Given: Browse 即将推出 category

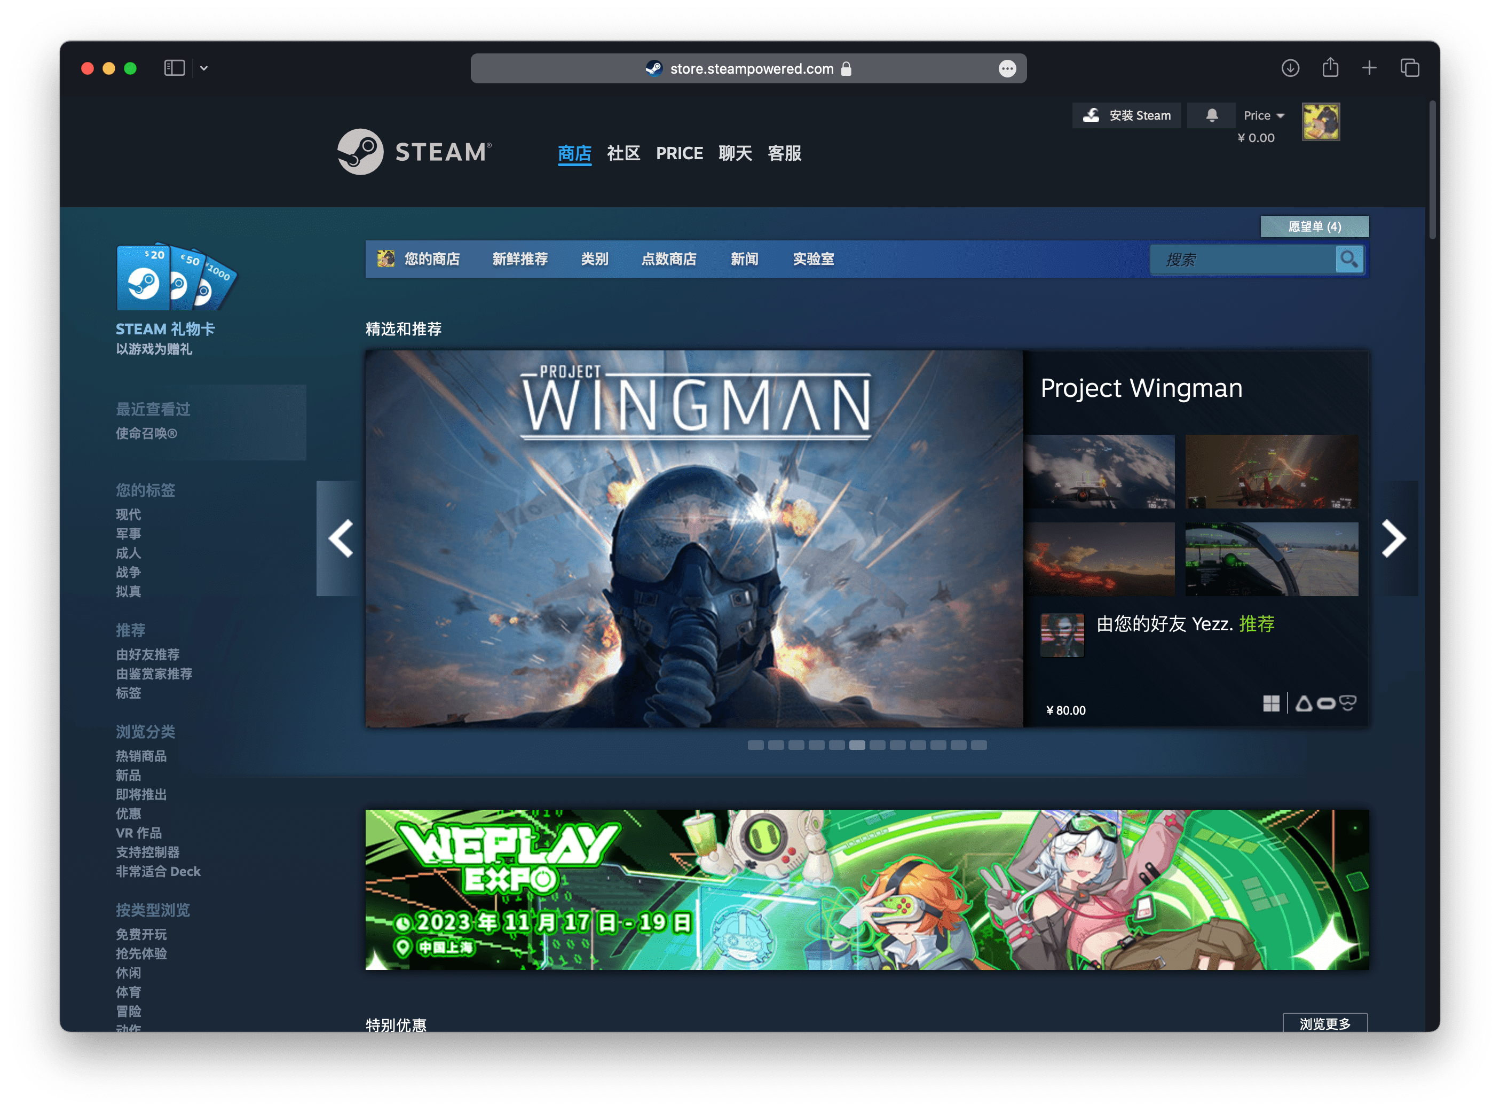Looking at the screenshot, I should pos(140,794).
